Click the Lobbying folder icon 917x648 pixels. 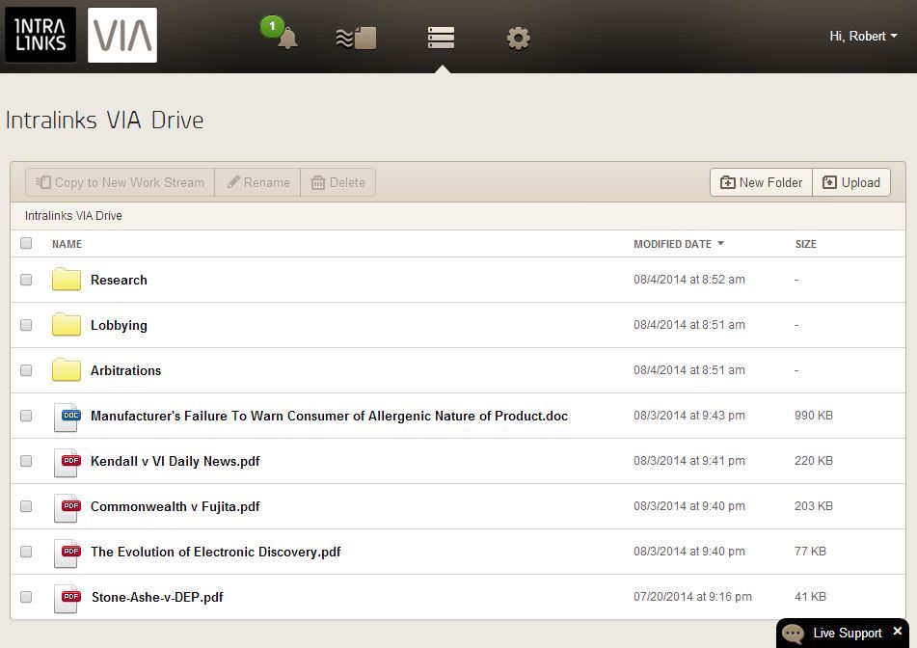point(67,325)
